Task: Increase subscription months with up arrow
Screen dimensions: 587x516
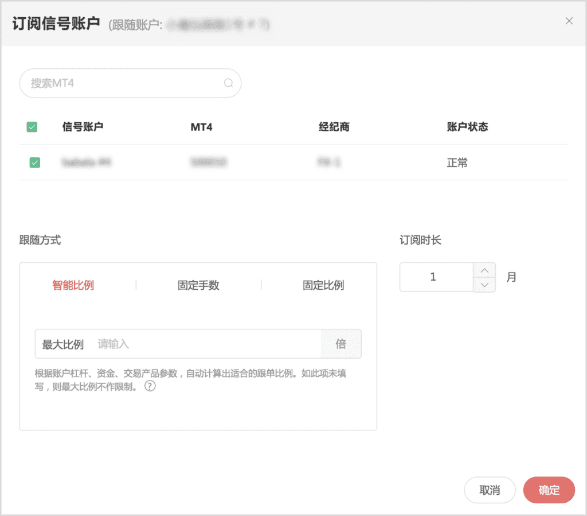Action: [x=485, y=270]
